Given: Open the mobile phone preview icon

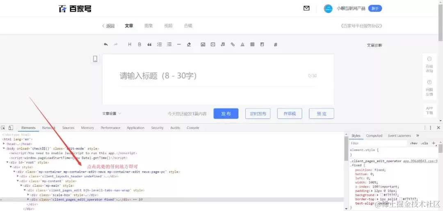Looking at the screenshot, I should [x=95, y=59].
